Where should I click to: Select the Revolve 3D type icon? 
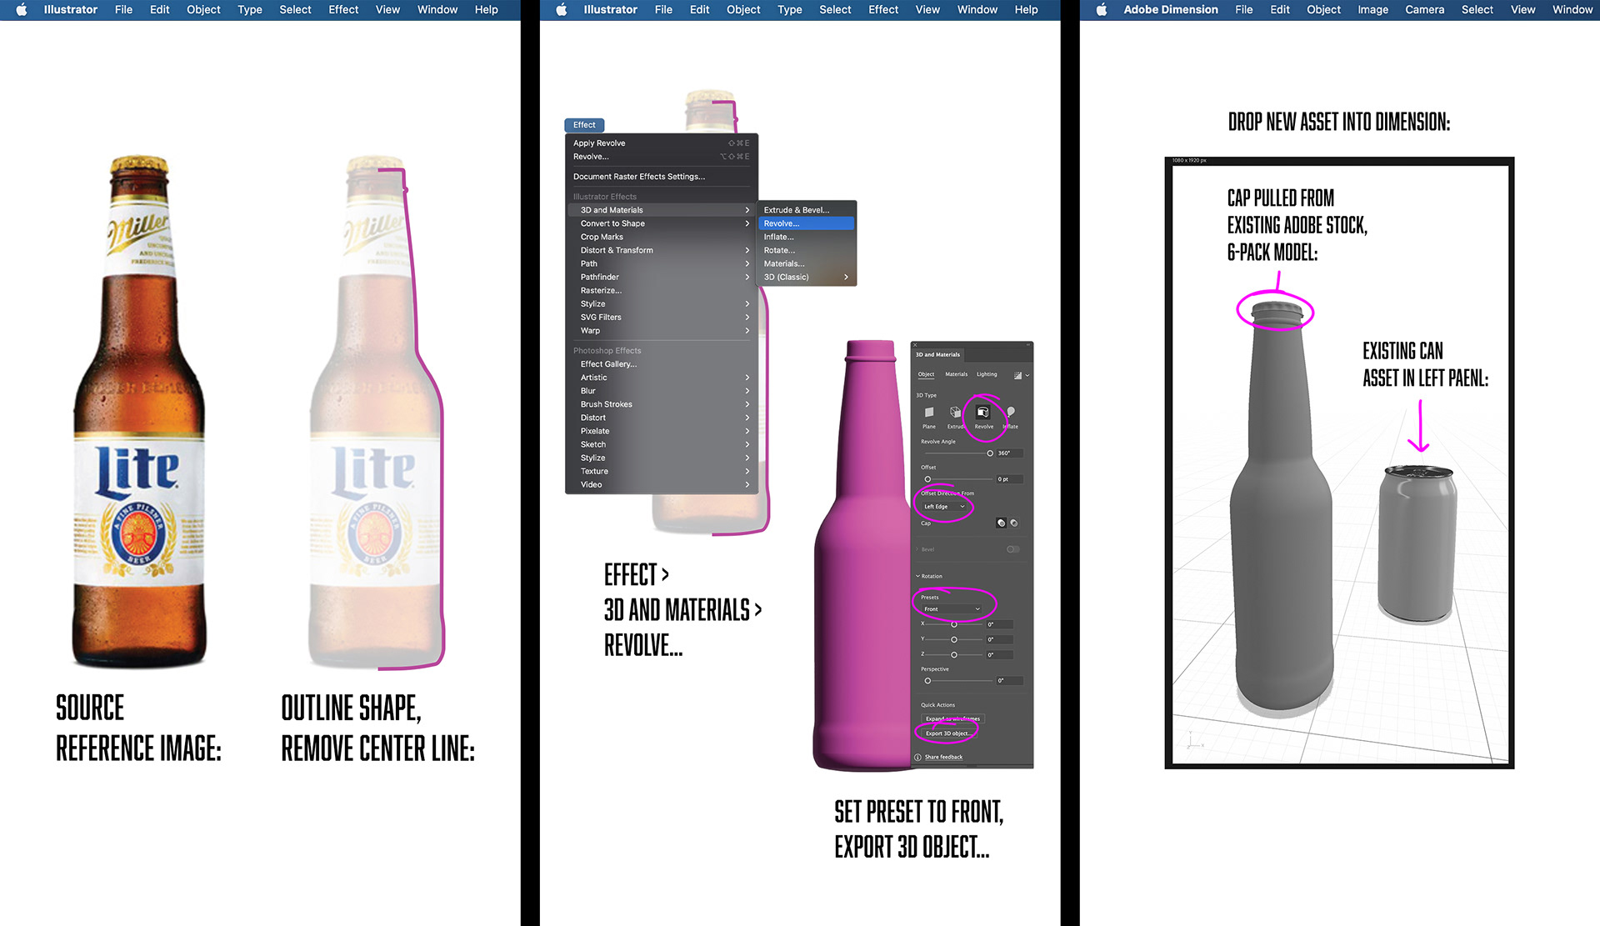pos(982,412)
